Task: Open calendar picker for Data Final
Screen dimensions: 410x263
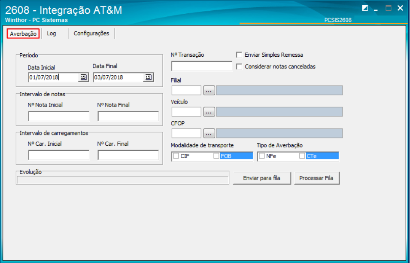Action: 148,77
